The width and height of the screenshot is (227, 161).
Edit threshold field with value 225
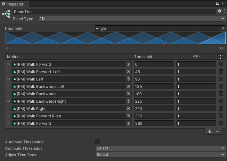point(154,101)
